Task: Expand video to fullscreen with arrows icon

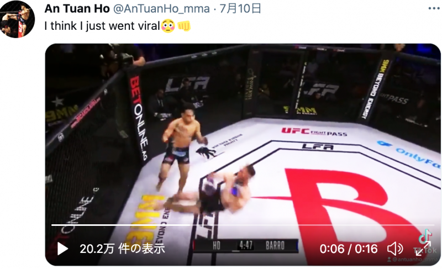Action: [423, 249]
